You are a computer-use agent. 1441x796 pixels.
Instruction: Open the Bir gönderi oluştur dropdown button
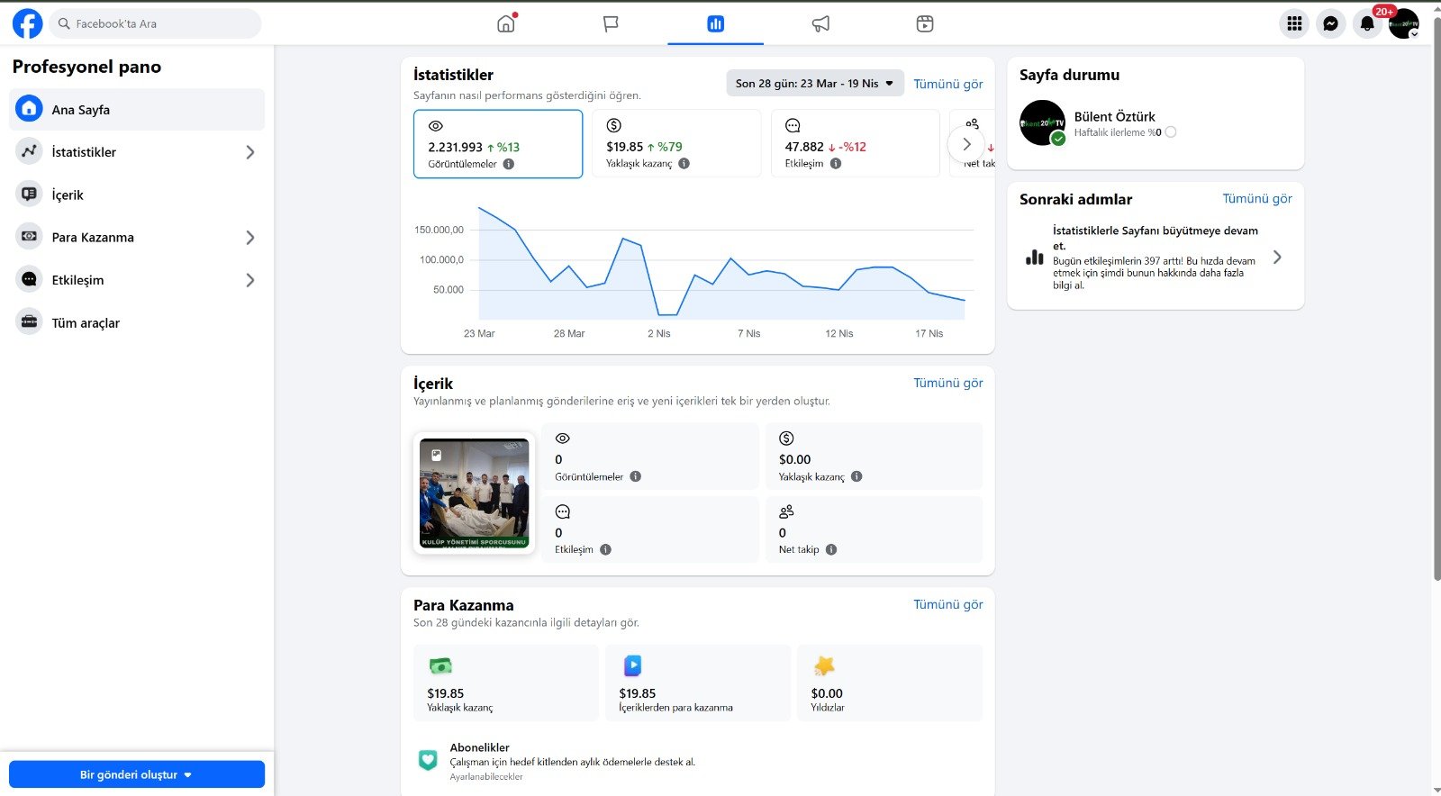pyautogui.click(x=137, y=774)
